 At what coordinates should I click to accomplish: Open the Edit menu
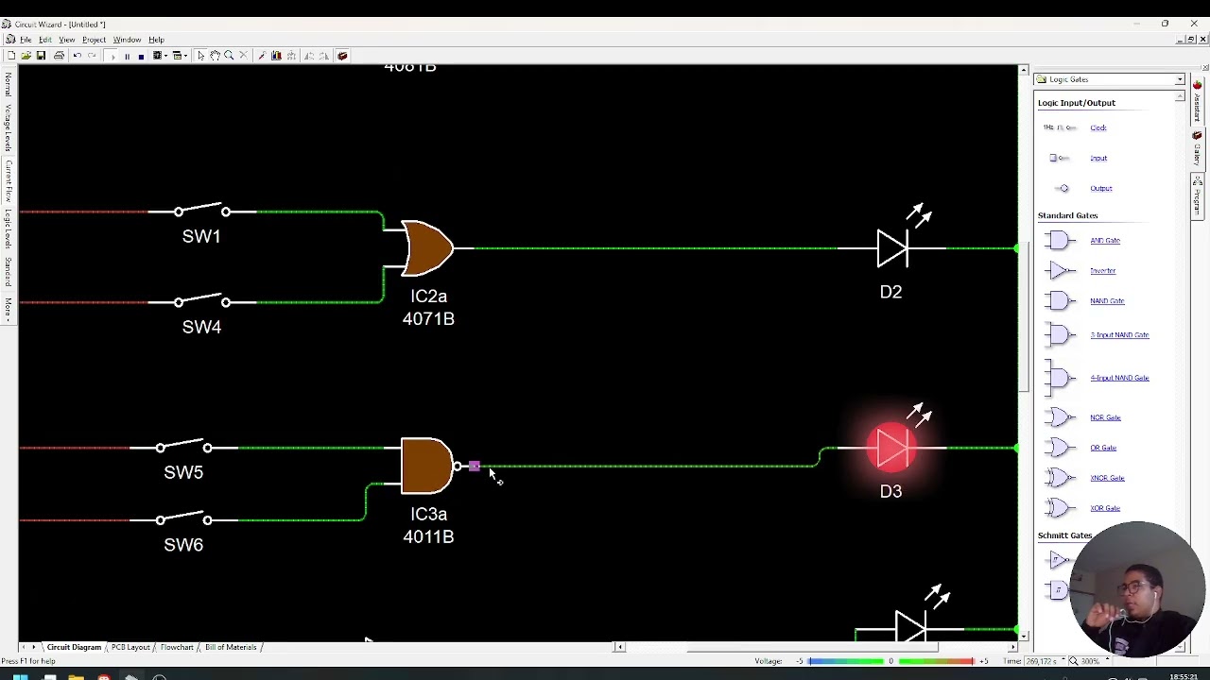click(x=44, y=40)
